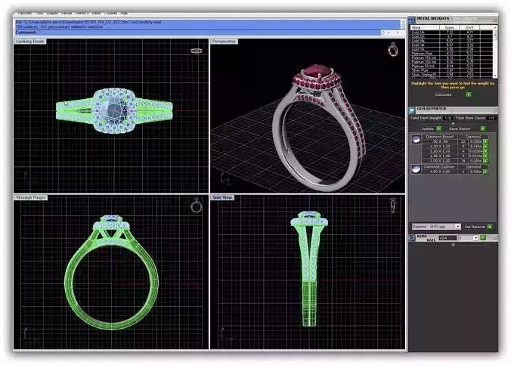Click the Perspective viewport label

click(224, 42)
